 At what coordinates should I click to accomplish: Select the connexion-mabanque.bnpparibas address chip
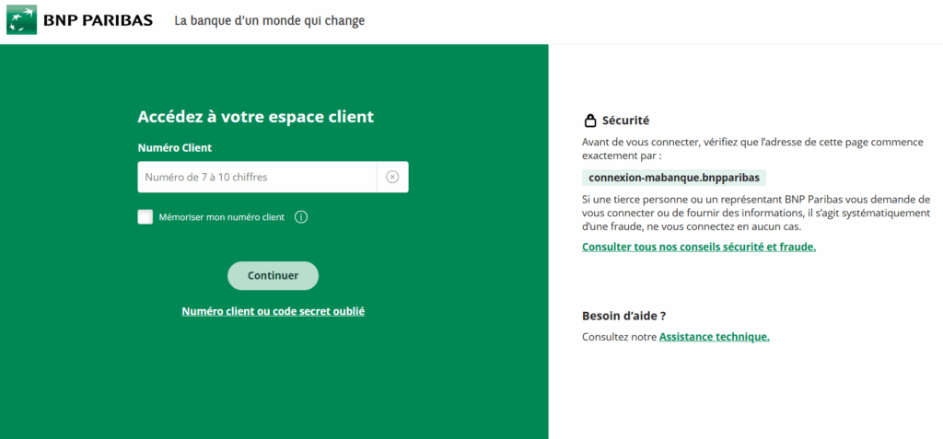(x=674, y=177)
